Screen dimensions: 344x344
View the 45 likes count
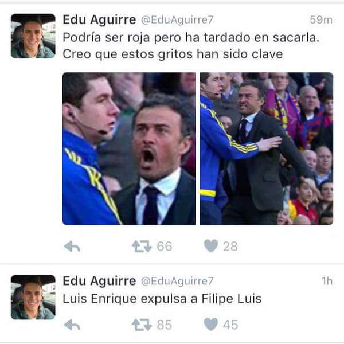pos(230,325)
